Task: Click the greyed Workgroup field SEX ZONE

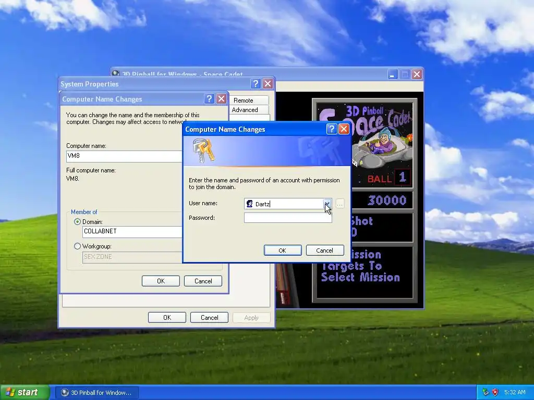Action: point(132,257)
